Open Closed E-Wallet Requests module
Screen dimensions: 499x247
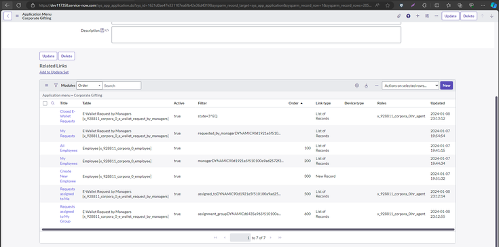point(67,116)
